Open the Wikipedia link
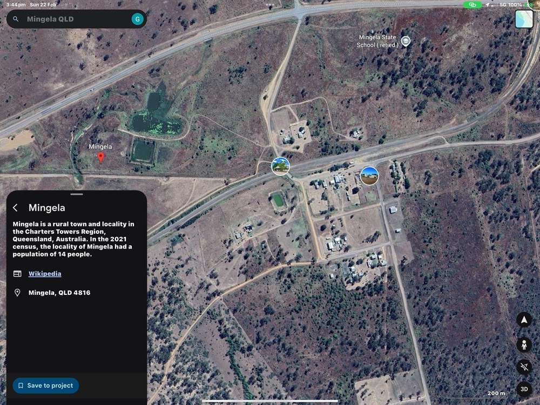 click(x=45, y=274)
